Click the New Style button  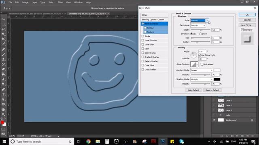coord(247,25)
